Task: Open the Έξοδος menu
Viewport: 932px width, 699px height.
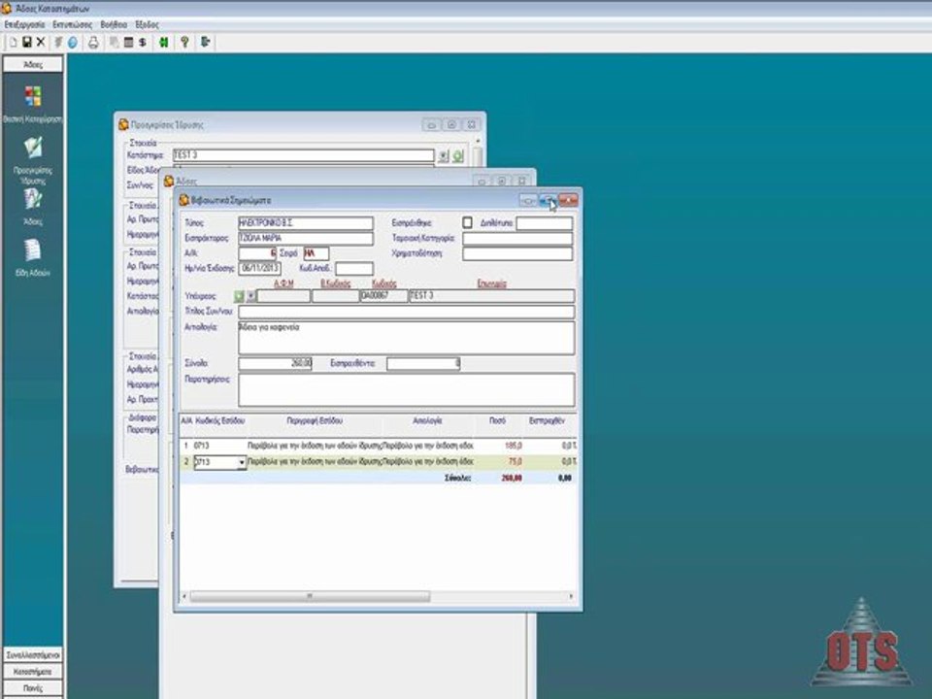Action: [x=147, y=25]
